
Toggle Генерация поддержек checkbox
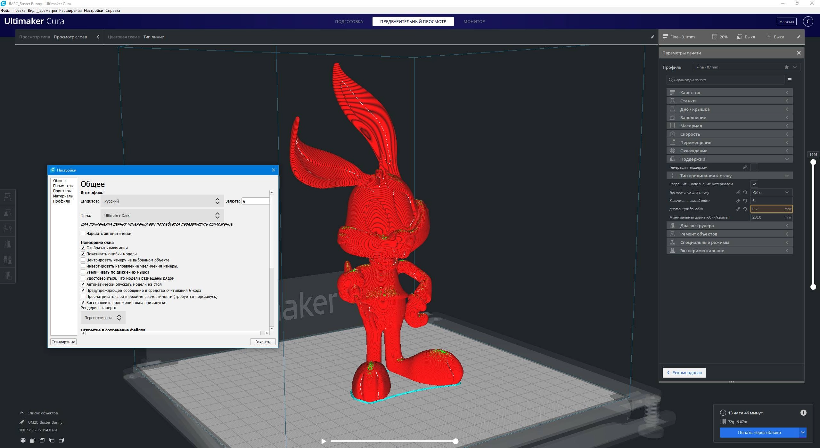[x=754, y=167]
